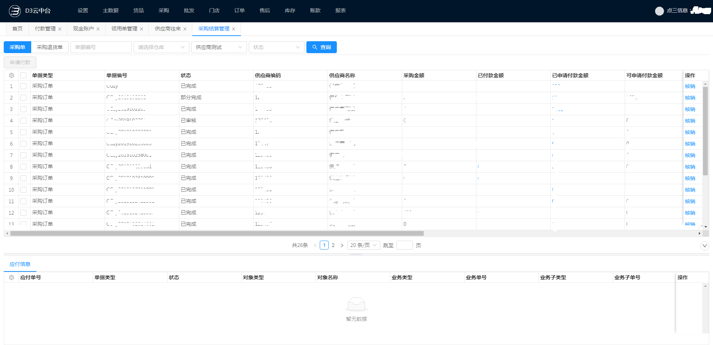Open the 请选择仓库 warehouse dropdown

click(x=161, y=47)
